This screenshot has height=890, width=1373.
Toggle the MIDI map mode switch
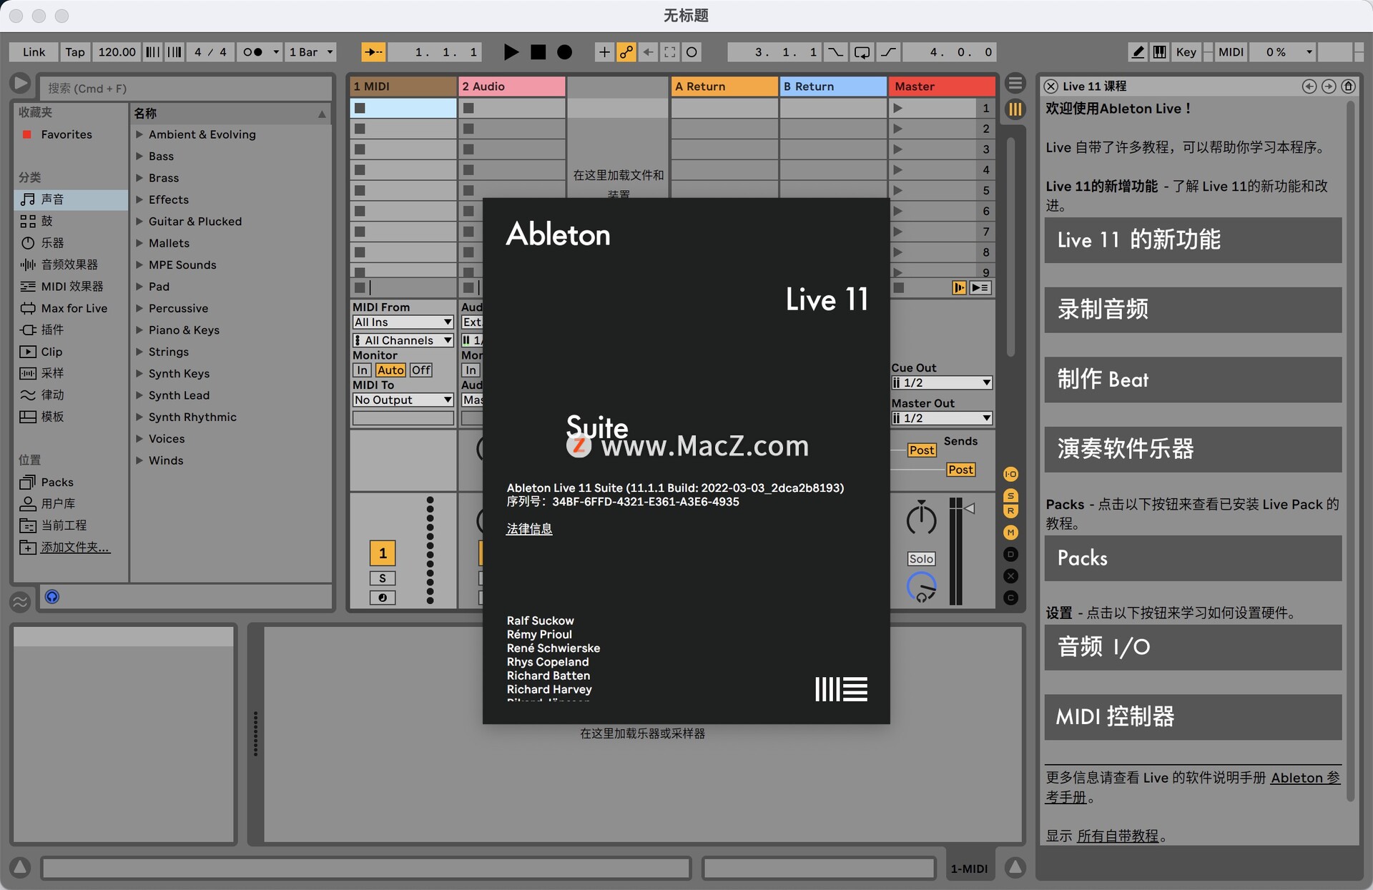(1231, 52)
